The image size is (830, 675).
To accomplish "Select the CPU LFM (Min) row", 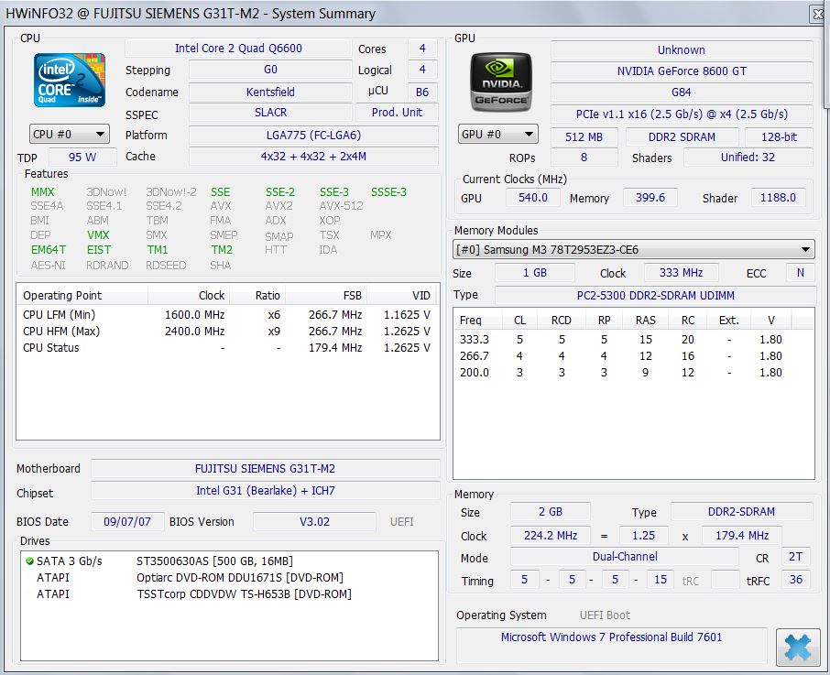I will point(227,315).
